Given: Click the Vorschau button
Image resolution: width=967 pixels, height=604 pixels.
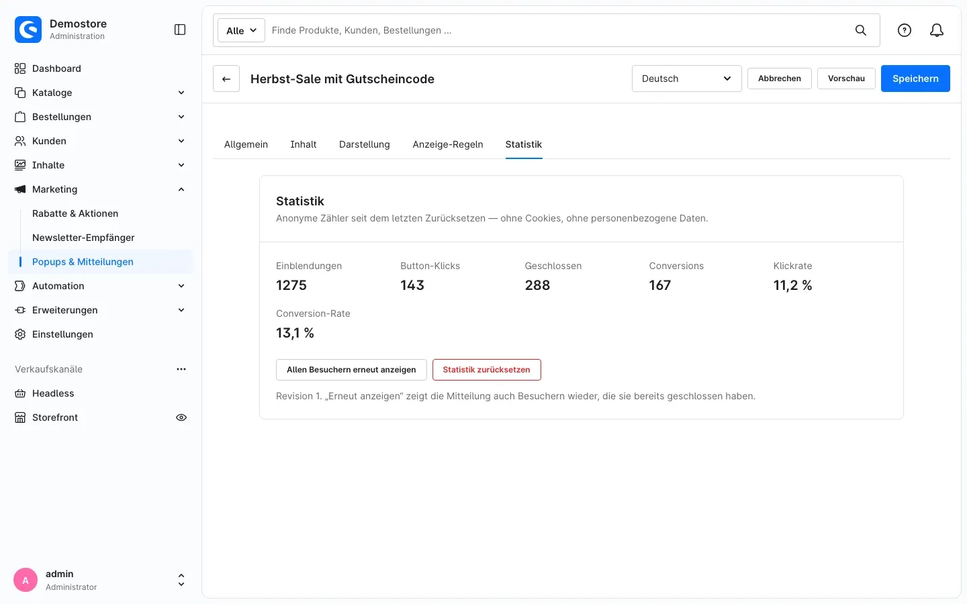Looking at the screenshot, I should 846,79.
